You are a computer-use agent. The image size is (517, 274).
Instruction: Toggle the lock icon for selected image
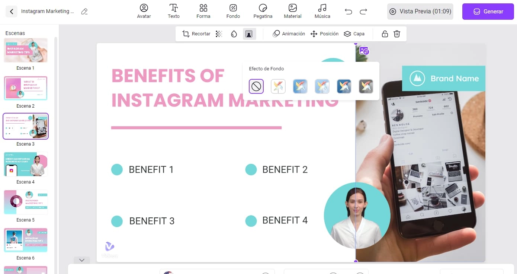pos(385,34)
